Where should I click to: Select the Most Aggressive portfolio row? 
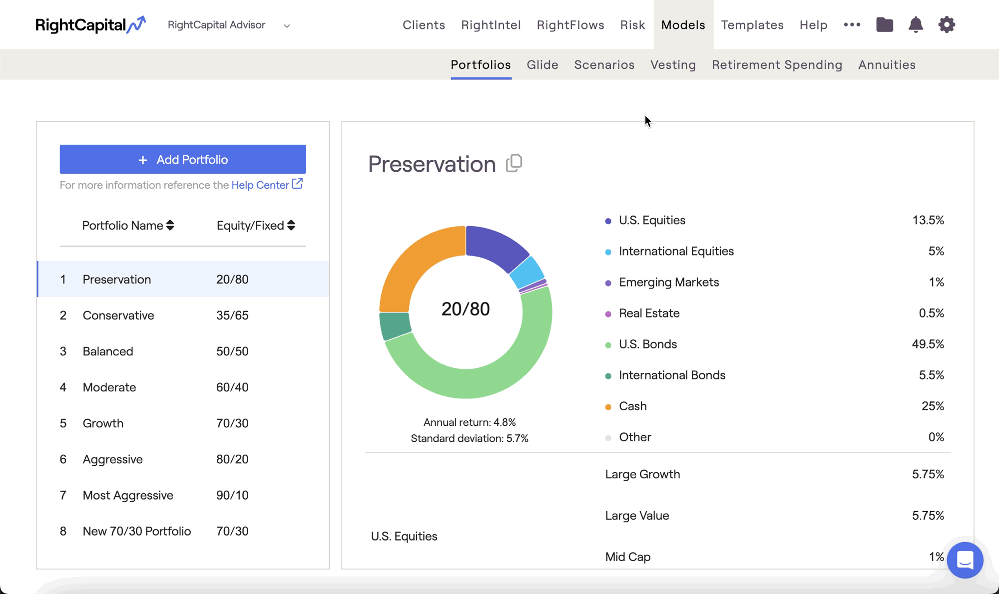click(x=183, y=495)
